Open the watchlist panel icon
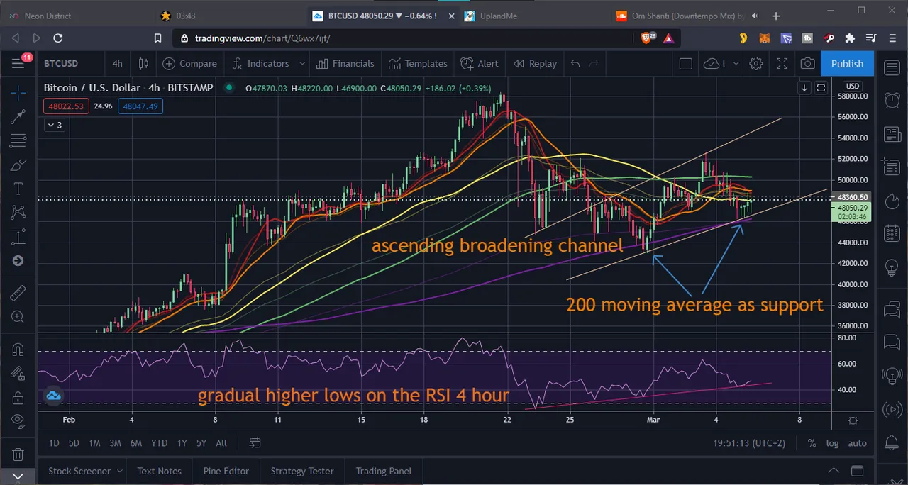The width and height of the screenshot is (908, 485). coord(892,68)
